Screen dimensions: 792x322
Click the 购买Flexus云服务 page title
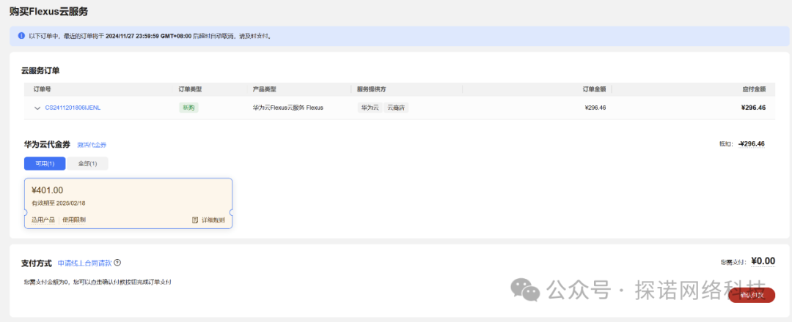pyautogui.click(x=48, y=12)
